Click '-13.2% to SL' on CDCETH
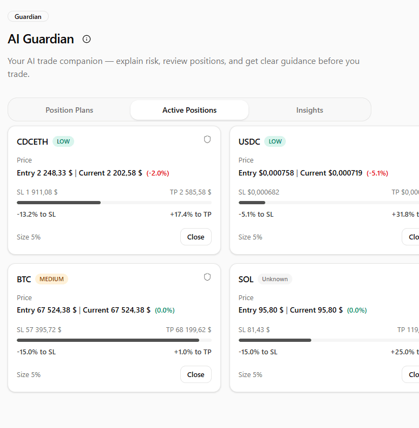The image size is (419, 428). 36,215
